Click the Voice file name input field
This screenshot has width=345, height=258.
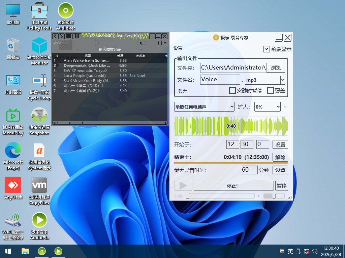pyautogui.click(x=220, y=79)
